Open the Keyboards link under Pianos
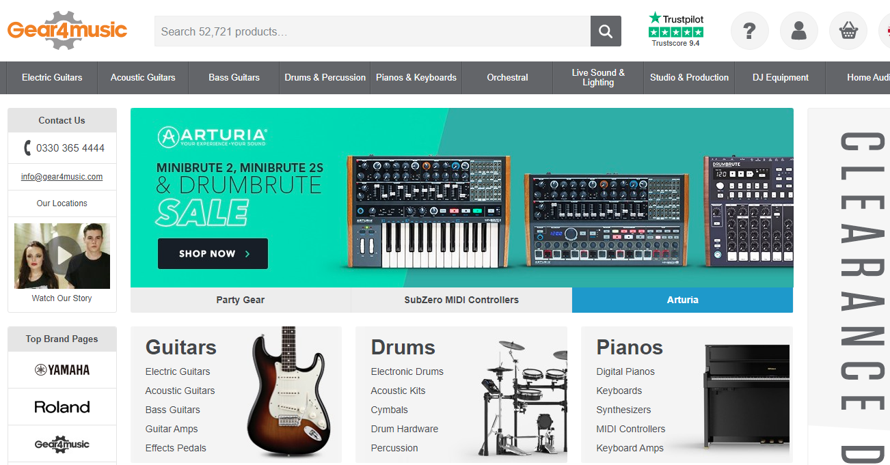 pyautogui.click(x=619, y=391)
